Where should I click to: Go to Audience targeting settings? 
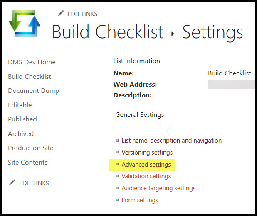(x=158, y=188)
